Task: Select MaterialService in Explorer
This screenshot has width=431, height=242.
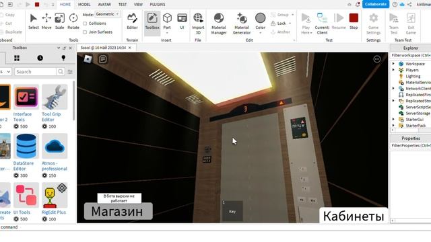Action: point(415,82)
